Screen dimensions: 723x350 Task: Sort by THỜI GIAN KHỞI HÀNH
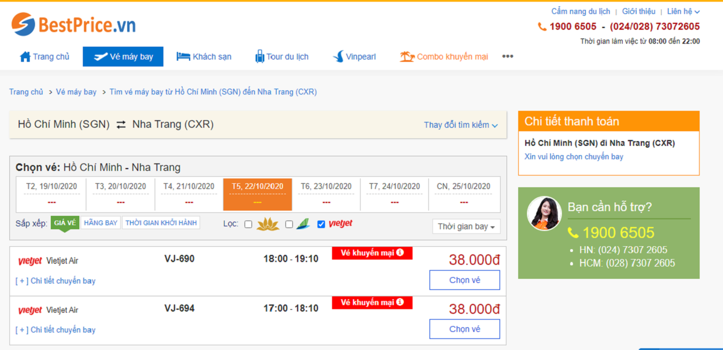(x=161, y=222)
